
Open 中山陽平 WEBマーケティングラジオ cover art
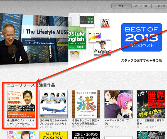(21, 104)
